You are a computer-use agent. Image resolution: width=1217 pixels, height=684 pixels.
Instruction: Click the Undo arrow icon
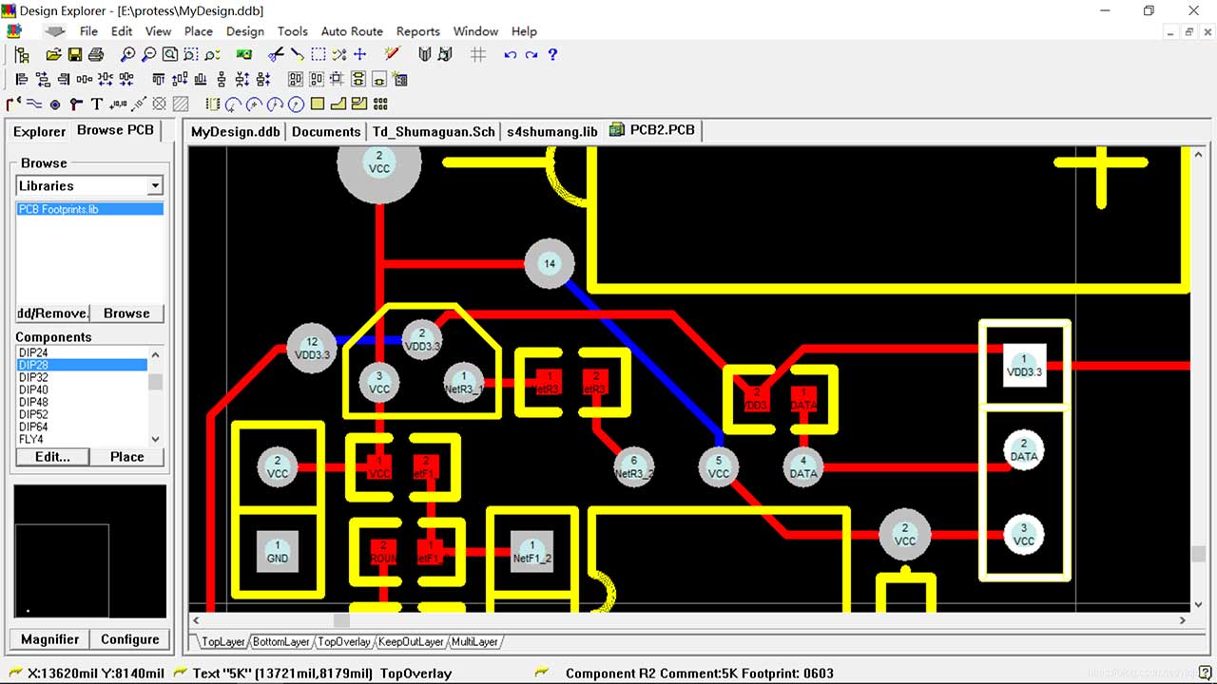[510, 55]
